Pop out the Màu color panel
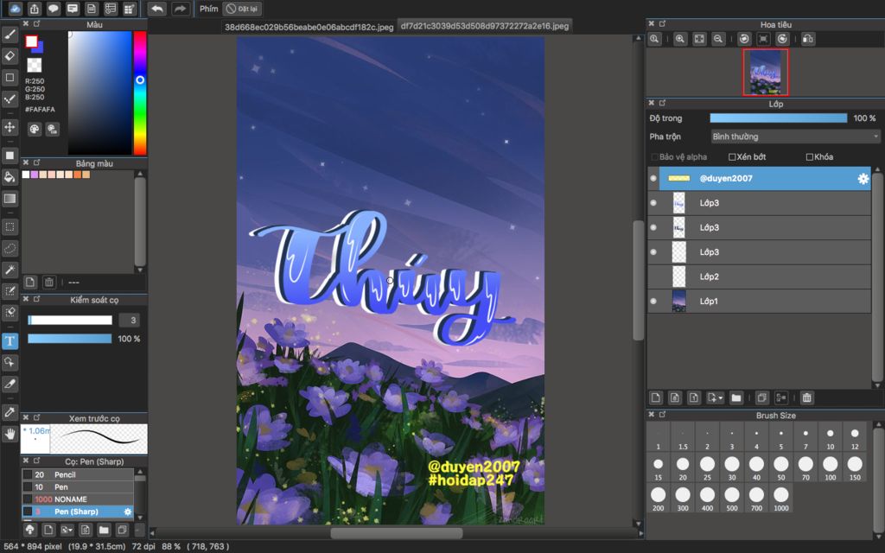Image resolution: width=885 pixels, height=553 pixels. [x=36, y=23]
